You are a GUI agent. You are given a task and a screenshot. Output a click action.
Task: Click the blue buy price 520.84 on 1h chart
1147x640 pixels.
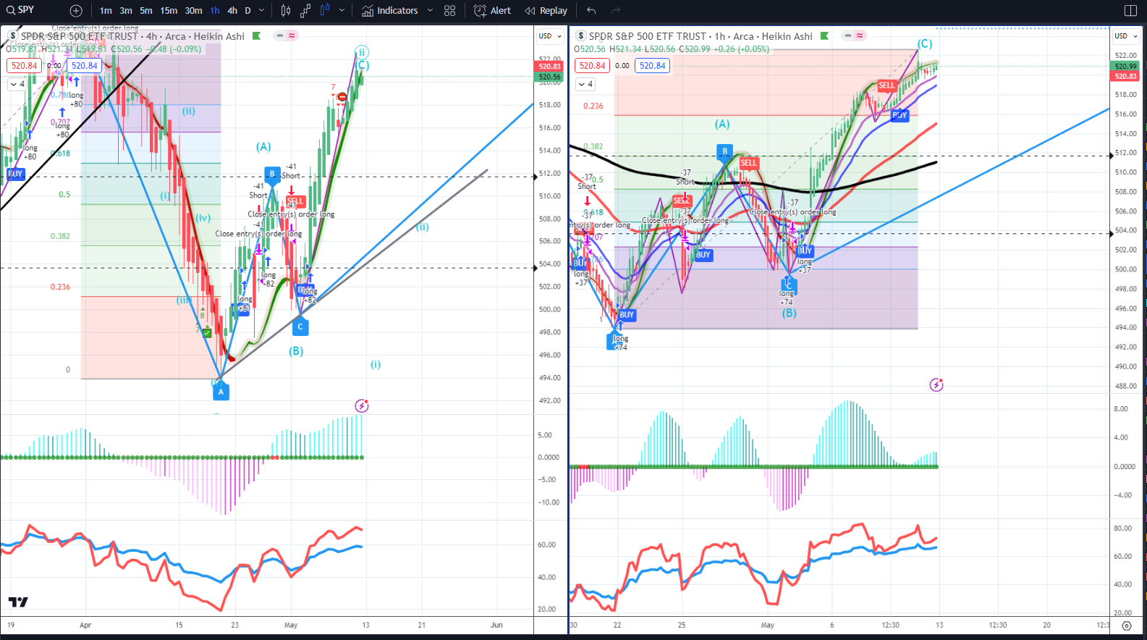click(653, 66)
